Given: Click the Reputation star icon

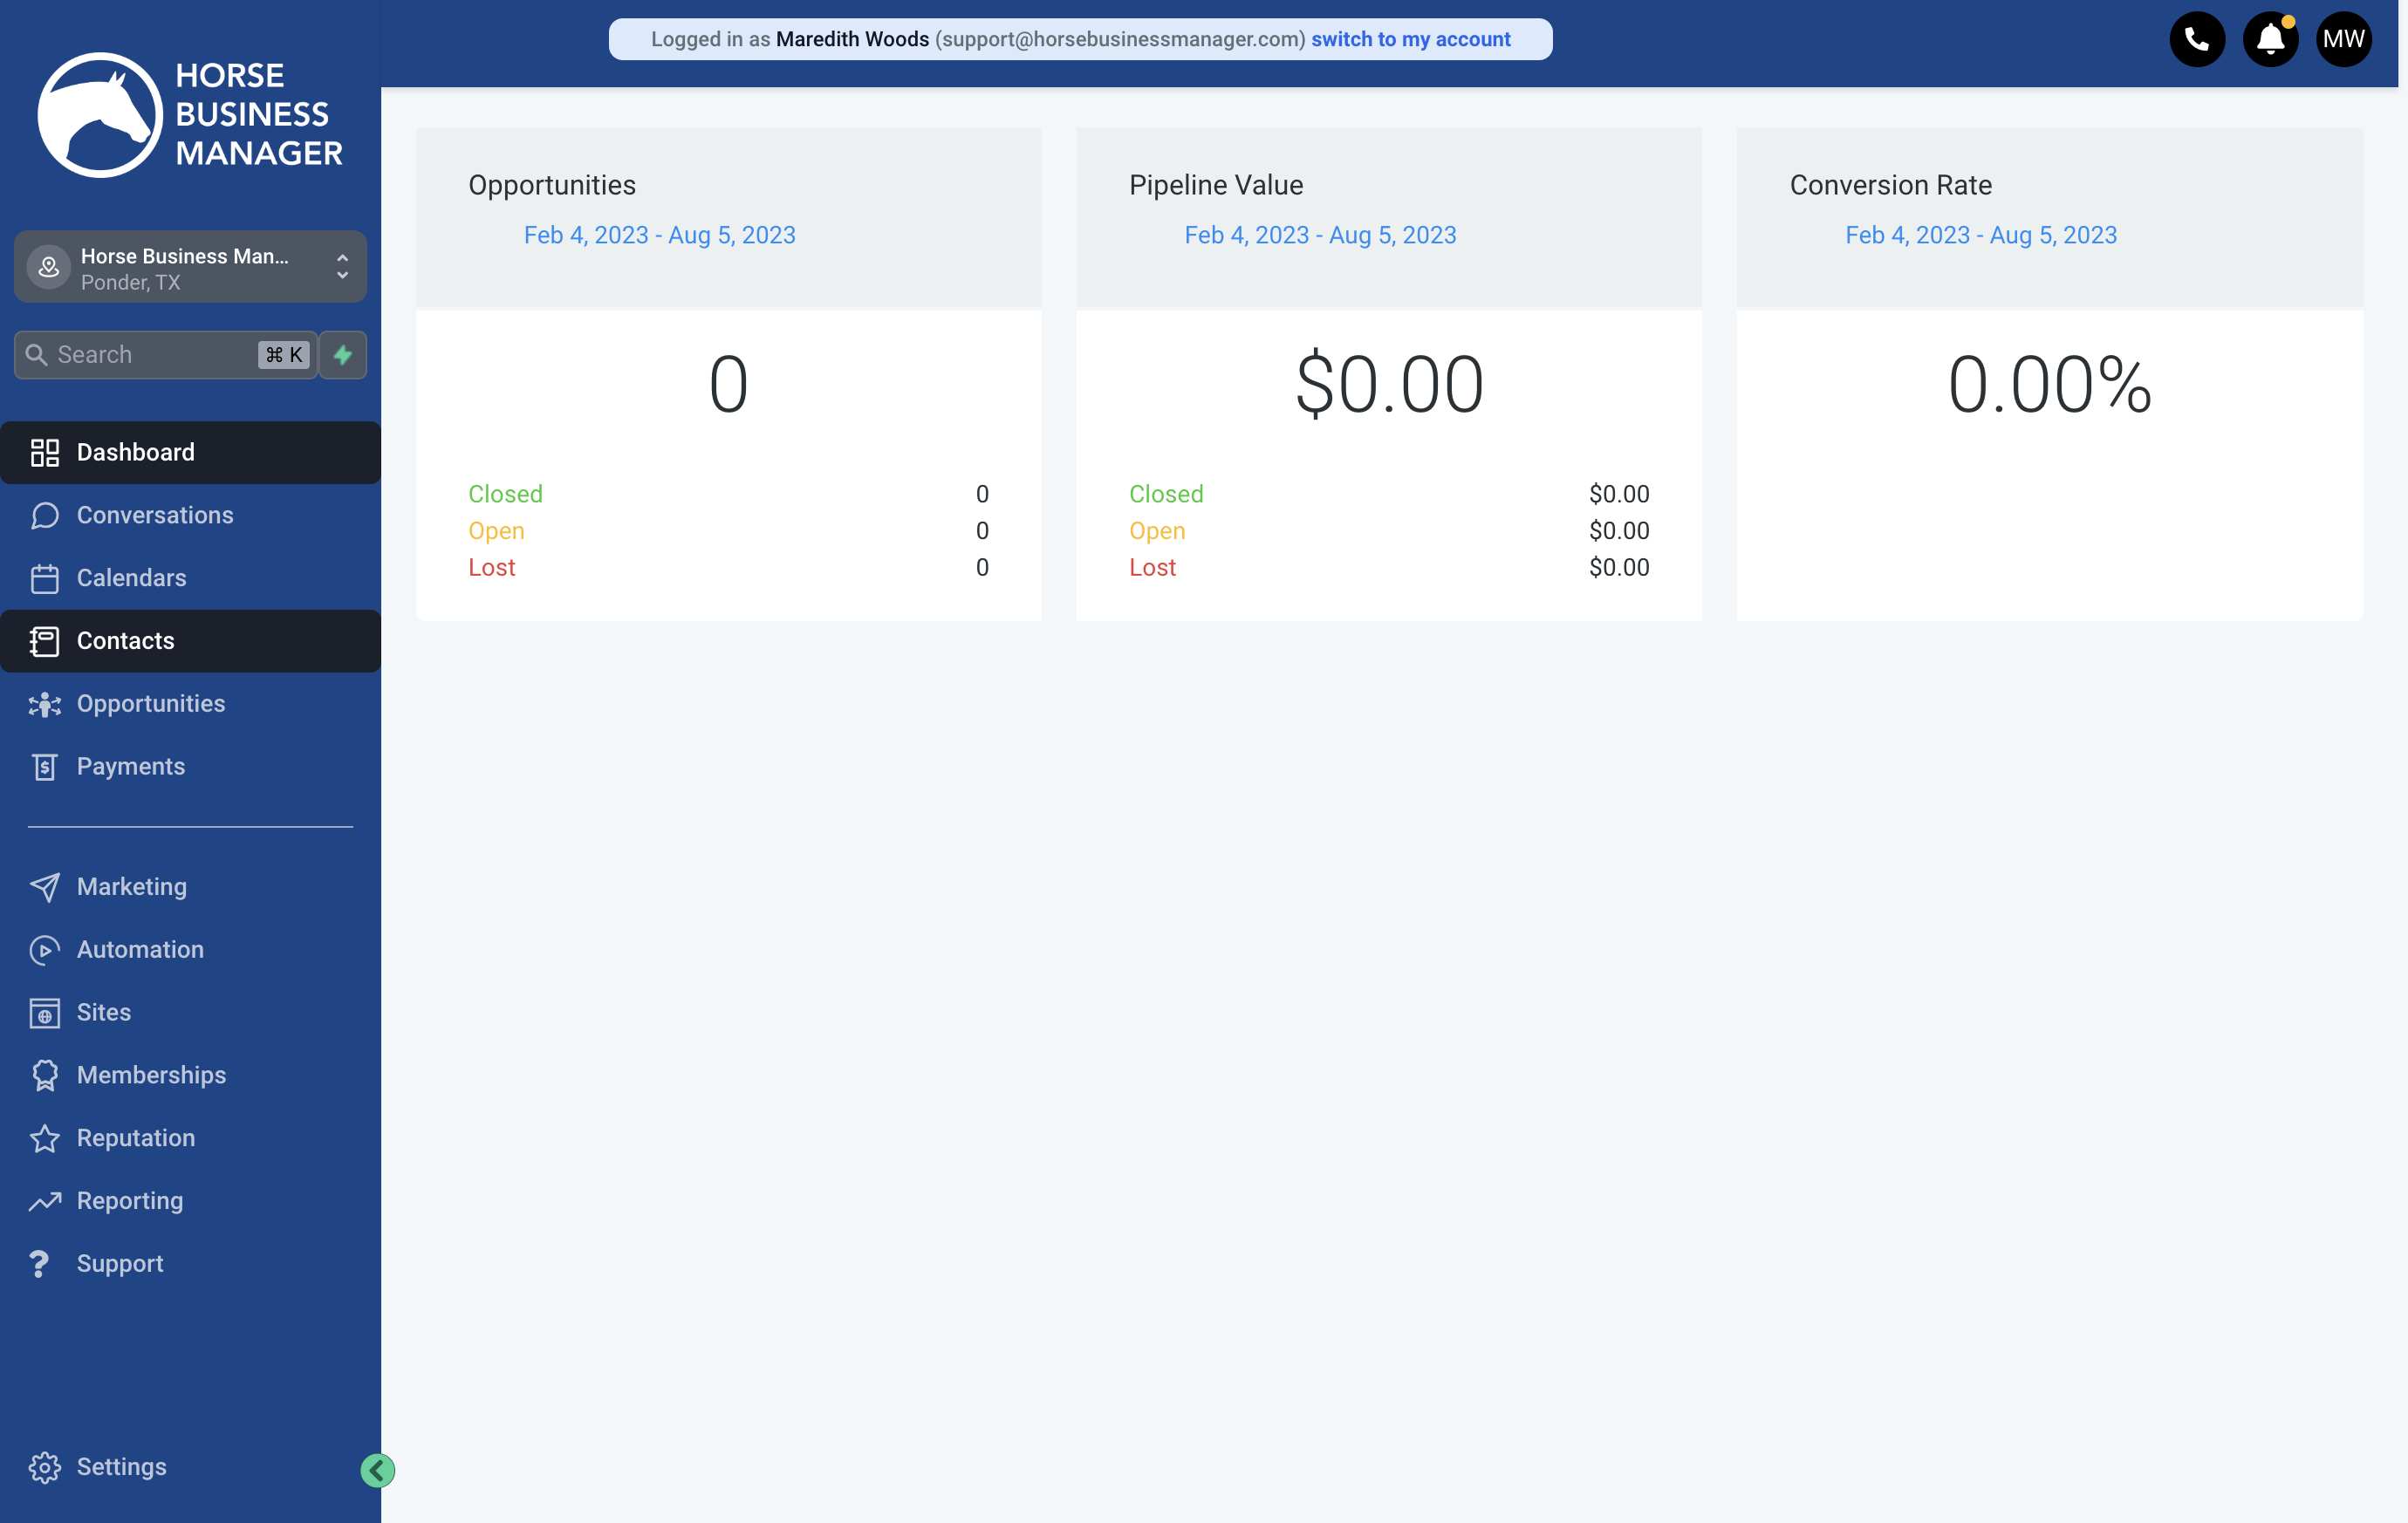Looking at the screenshot, I should (45, 1139).
